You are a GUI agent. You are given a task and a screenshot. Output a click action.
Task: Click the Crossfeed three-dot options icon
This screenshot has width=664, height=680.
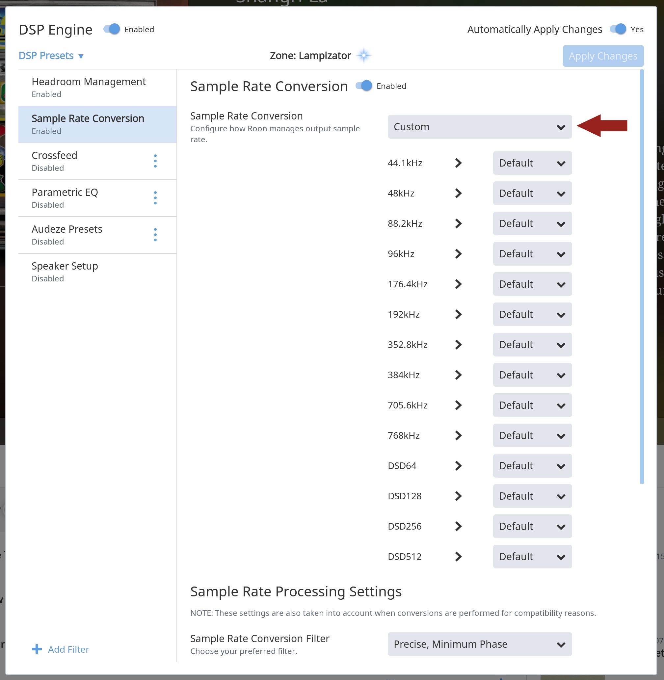click(x=155, y=161)
